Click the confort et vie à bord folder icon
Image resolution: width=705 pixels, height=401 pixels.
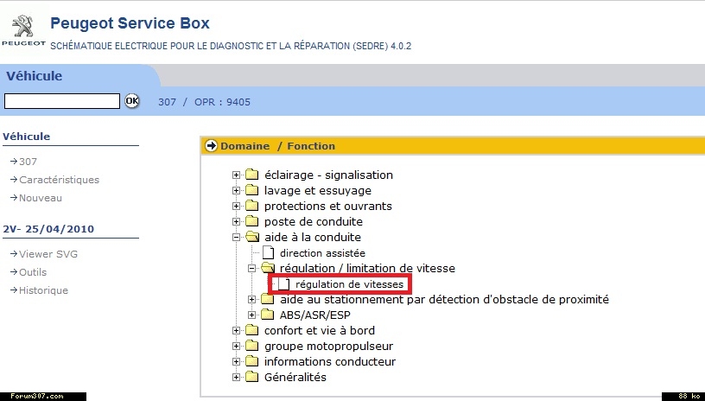(252, 330)
